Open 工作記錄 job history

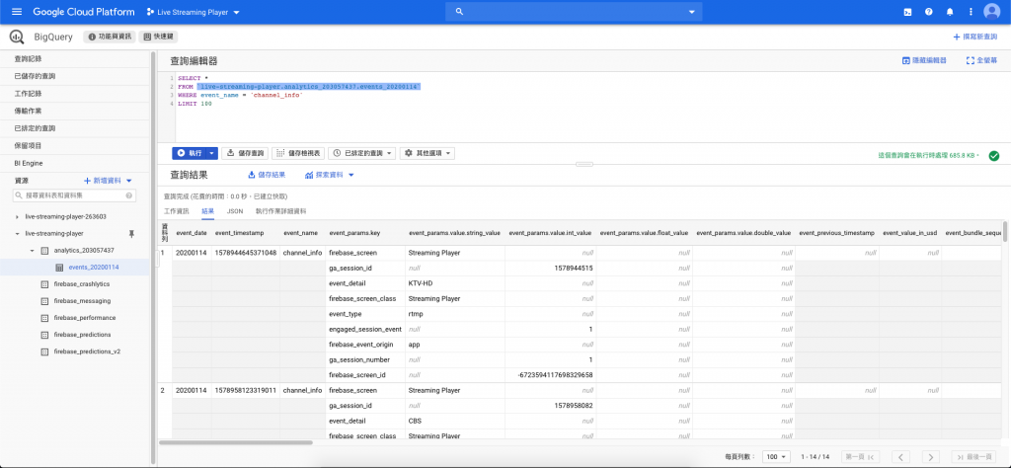[75, 94]
